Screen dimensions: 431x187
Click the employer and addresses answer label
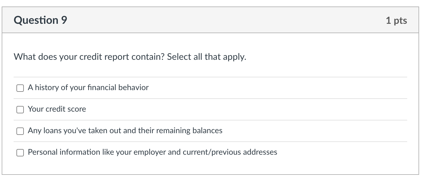[152, 152]
